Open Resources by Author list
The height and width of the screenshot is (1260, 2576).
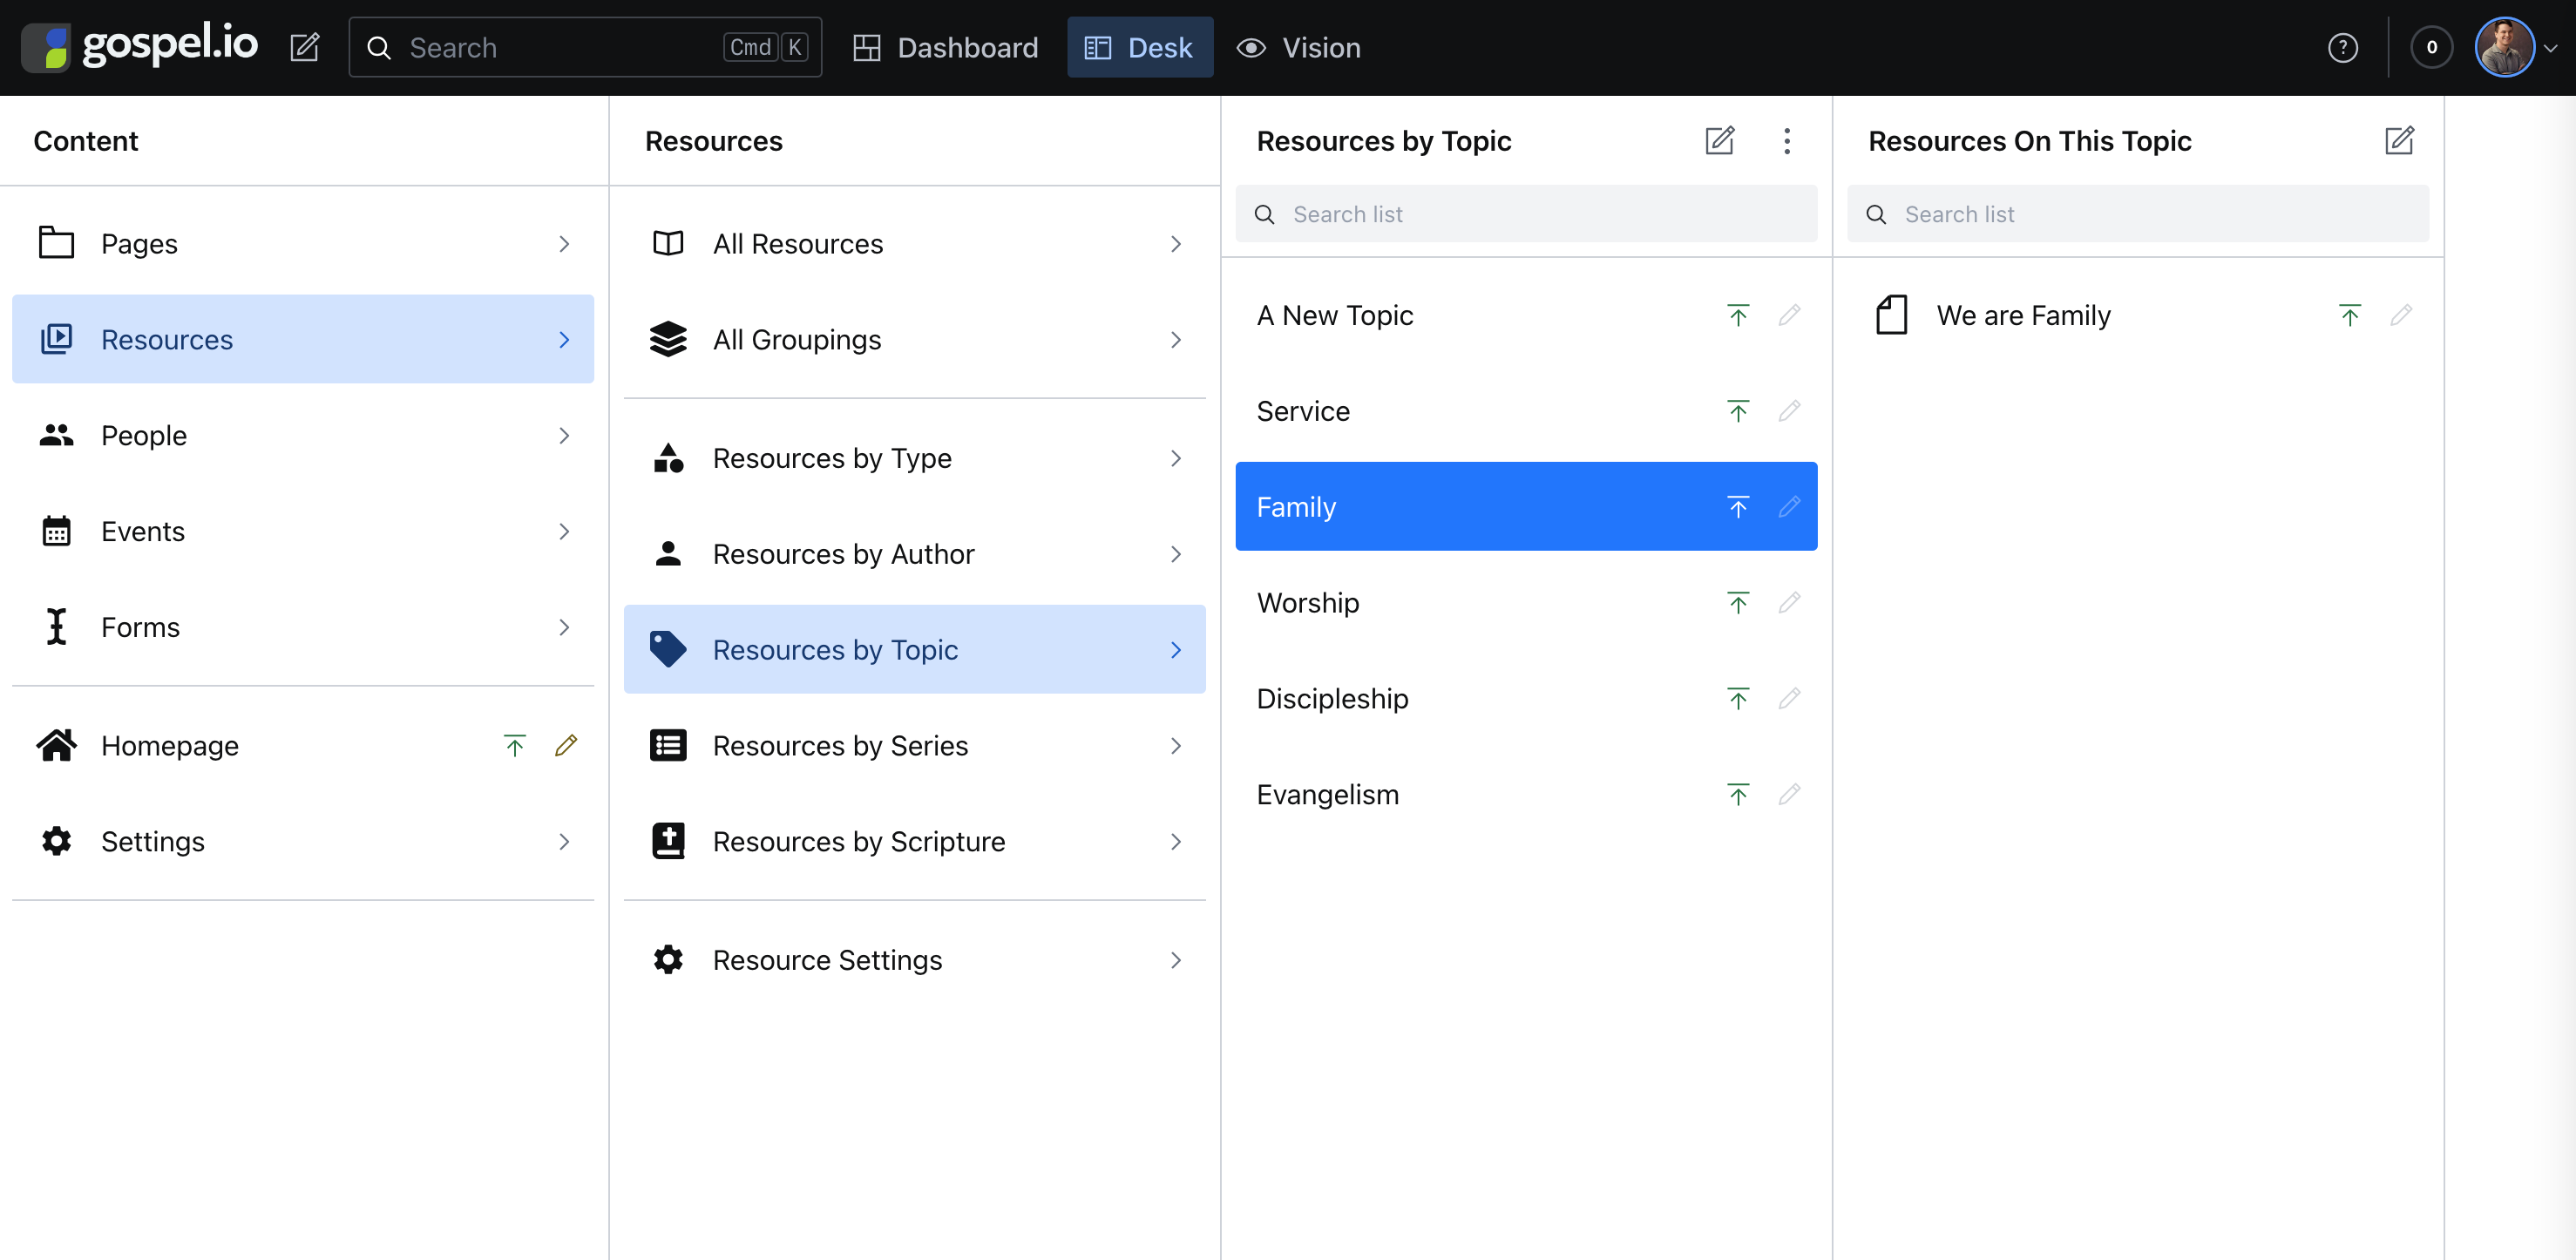click(x=914, y=553)
